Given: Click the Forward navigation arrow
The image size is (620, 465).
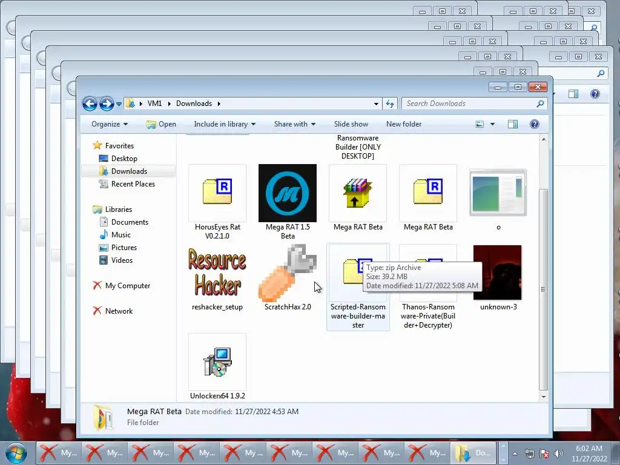Looking at the screenshot, I should click(x=107, y=104).
